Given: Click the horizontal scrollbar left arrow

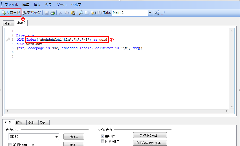Looking at the screenshot, I should [7, 111].
